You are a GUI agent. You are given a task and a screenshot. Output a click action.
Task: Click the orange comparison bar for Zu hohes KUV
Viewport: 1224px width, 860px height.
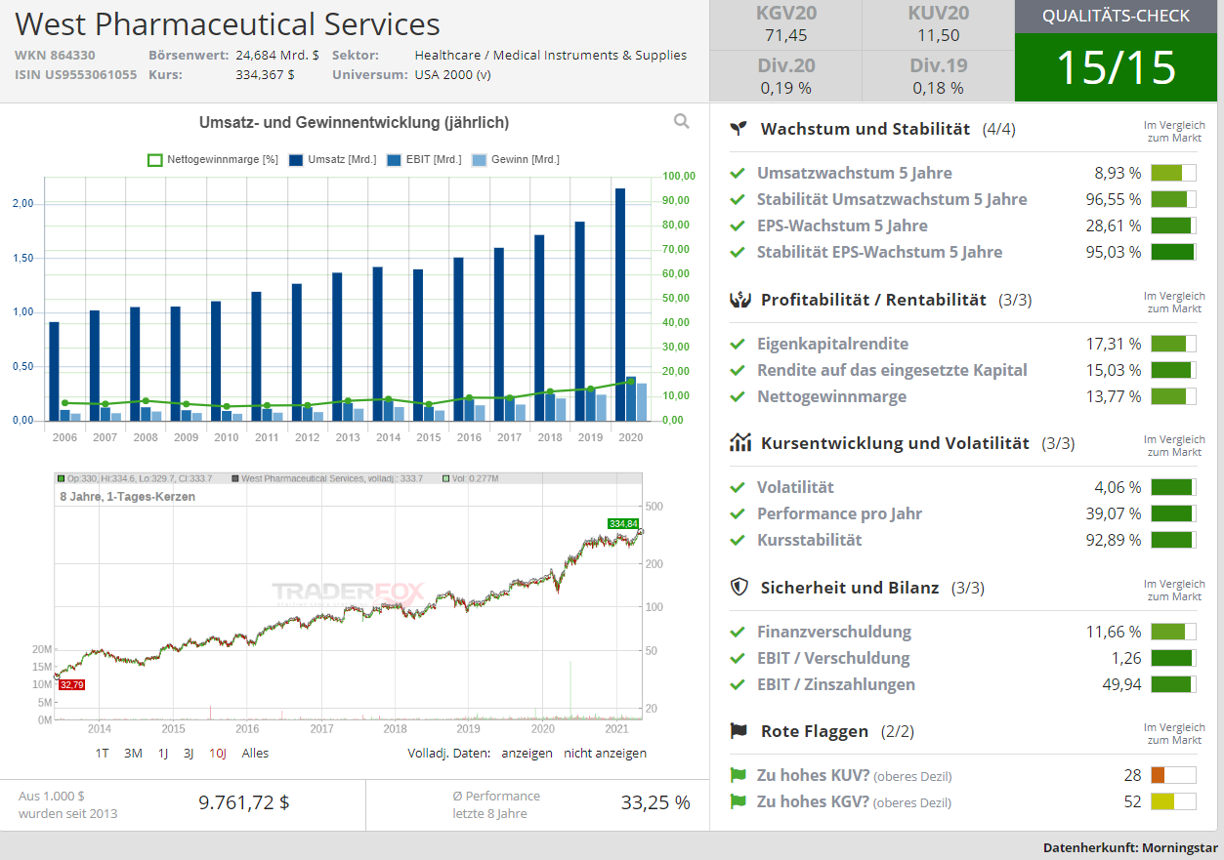[x=1173, y=775]
